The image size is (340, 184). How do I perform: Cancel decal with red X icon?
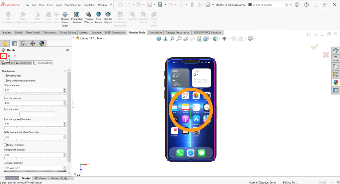[9, 56]
